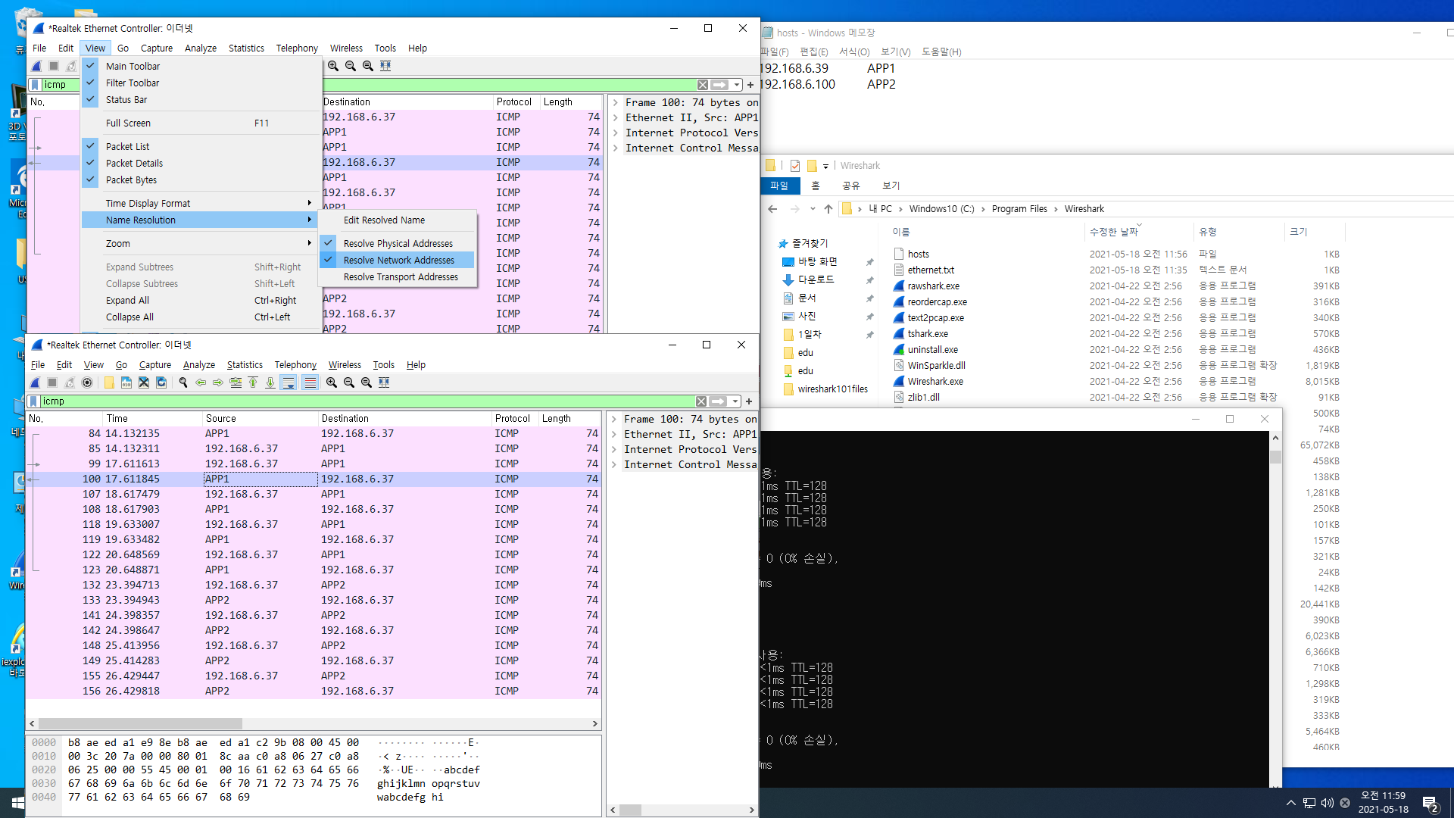Click the close capture file icon
Image resolution: width=1454 pixels, height=818 pixels.
(x=144, y=382)
